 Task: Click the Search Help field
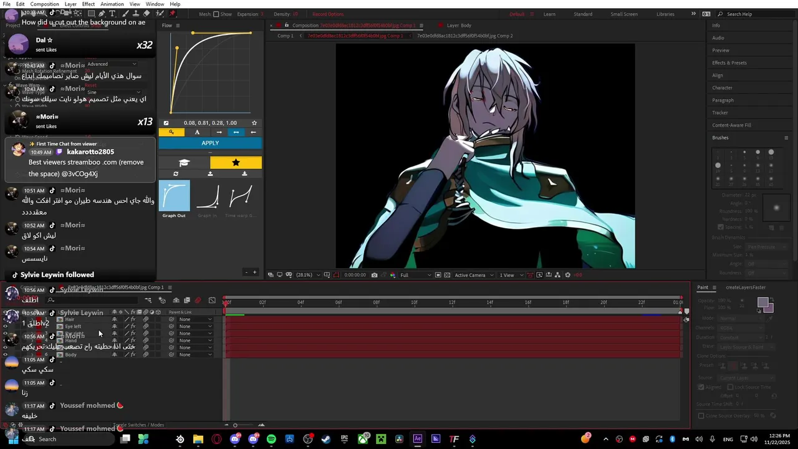754,14
